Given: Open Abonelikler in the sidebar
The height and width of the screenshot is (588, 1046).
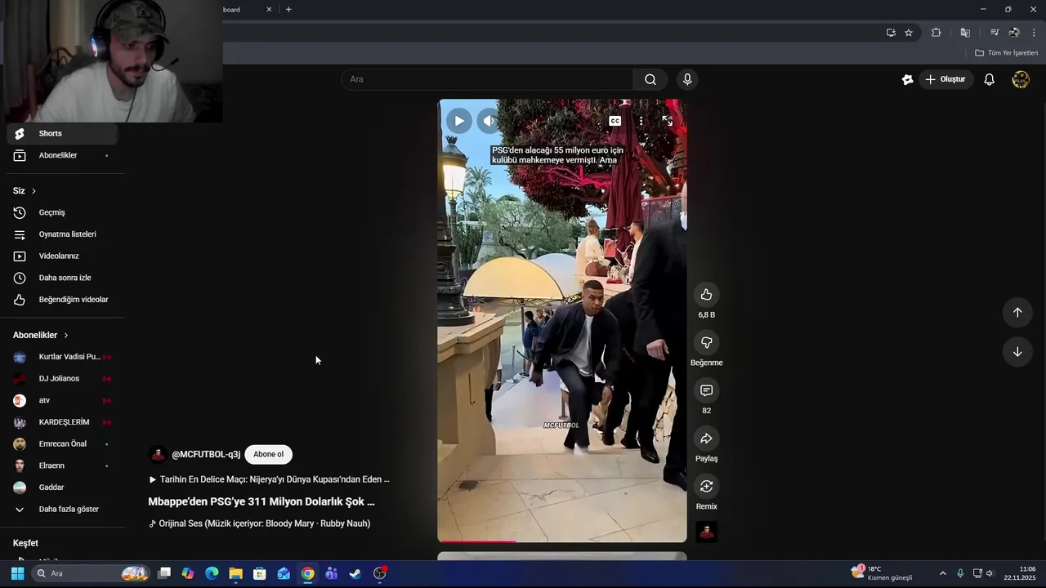Looking at the screenshot, I should (x=62, y=155).
